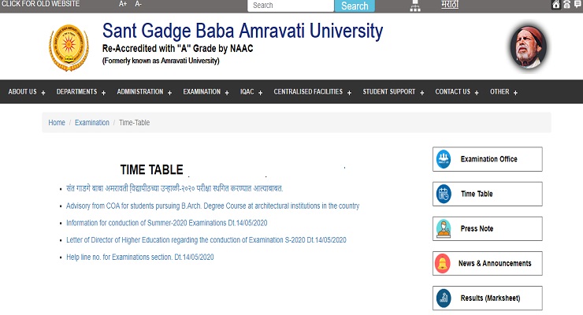Viewport: 583px width, 315px height.
Task: Focus the Search input field
Action: pyautogui.click(x=291, y=6)
